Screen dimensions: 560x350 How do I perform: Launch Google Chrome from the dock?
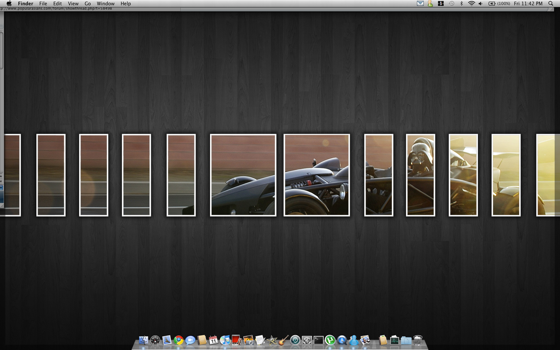tap(179, 340)
